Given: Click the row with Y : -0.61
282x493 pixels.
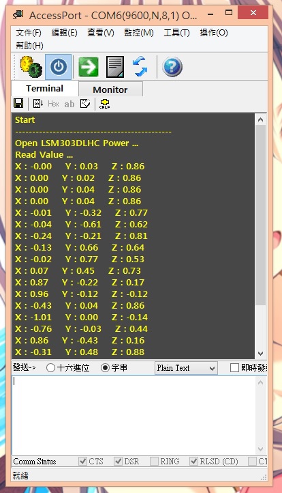Looking at the screenshot, I should point(81,225).
